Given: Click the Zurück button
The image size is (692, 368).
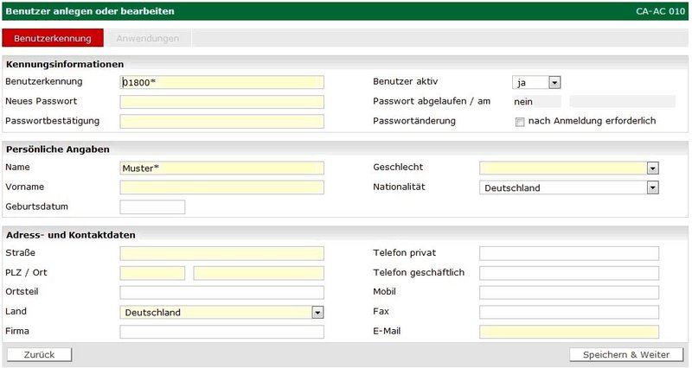Looking at the screenshot, I should pyautogui.click(x=40, y=355).
